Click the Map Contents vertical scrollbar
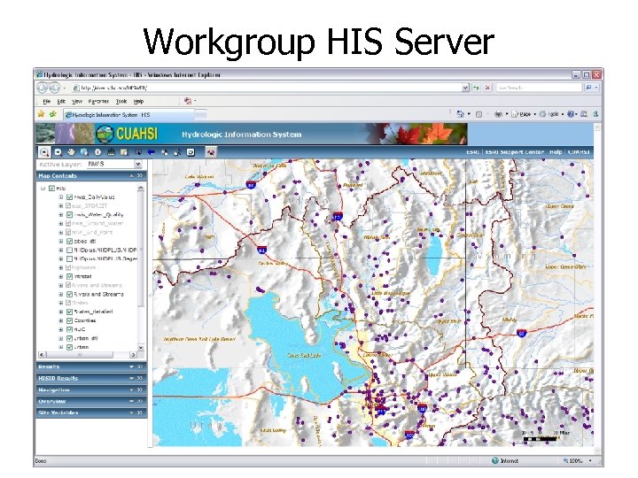This screenshot has height=478, width=638. point(141,268)
